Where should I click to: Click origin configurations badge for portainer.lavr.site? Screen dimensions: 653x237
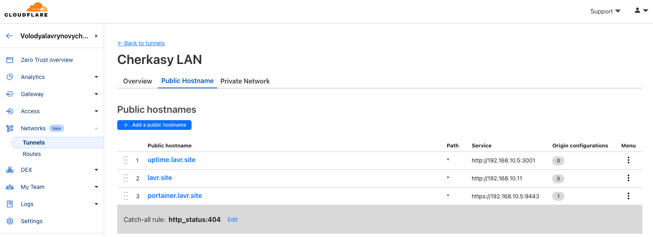coord(558,196)
